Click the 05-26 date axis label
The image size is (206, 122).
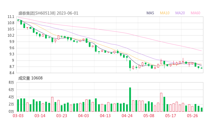(192, 116)
